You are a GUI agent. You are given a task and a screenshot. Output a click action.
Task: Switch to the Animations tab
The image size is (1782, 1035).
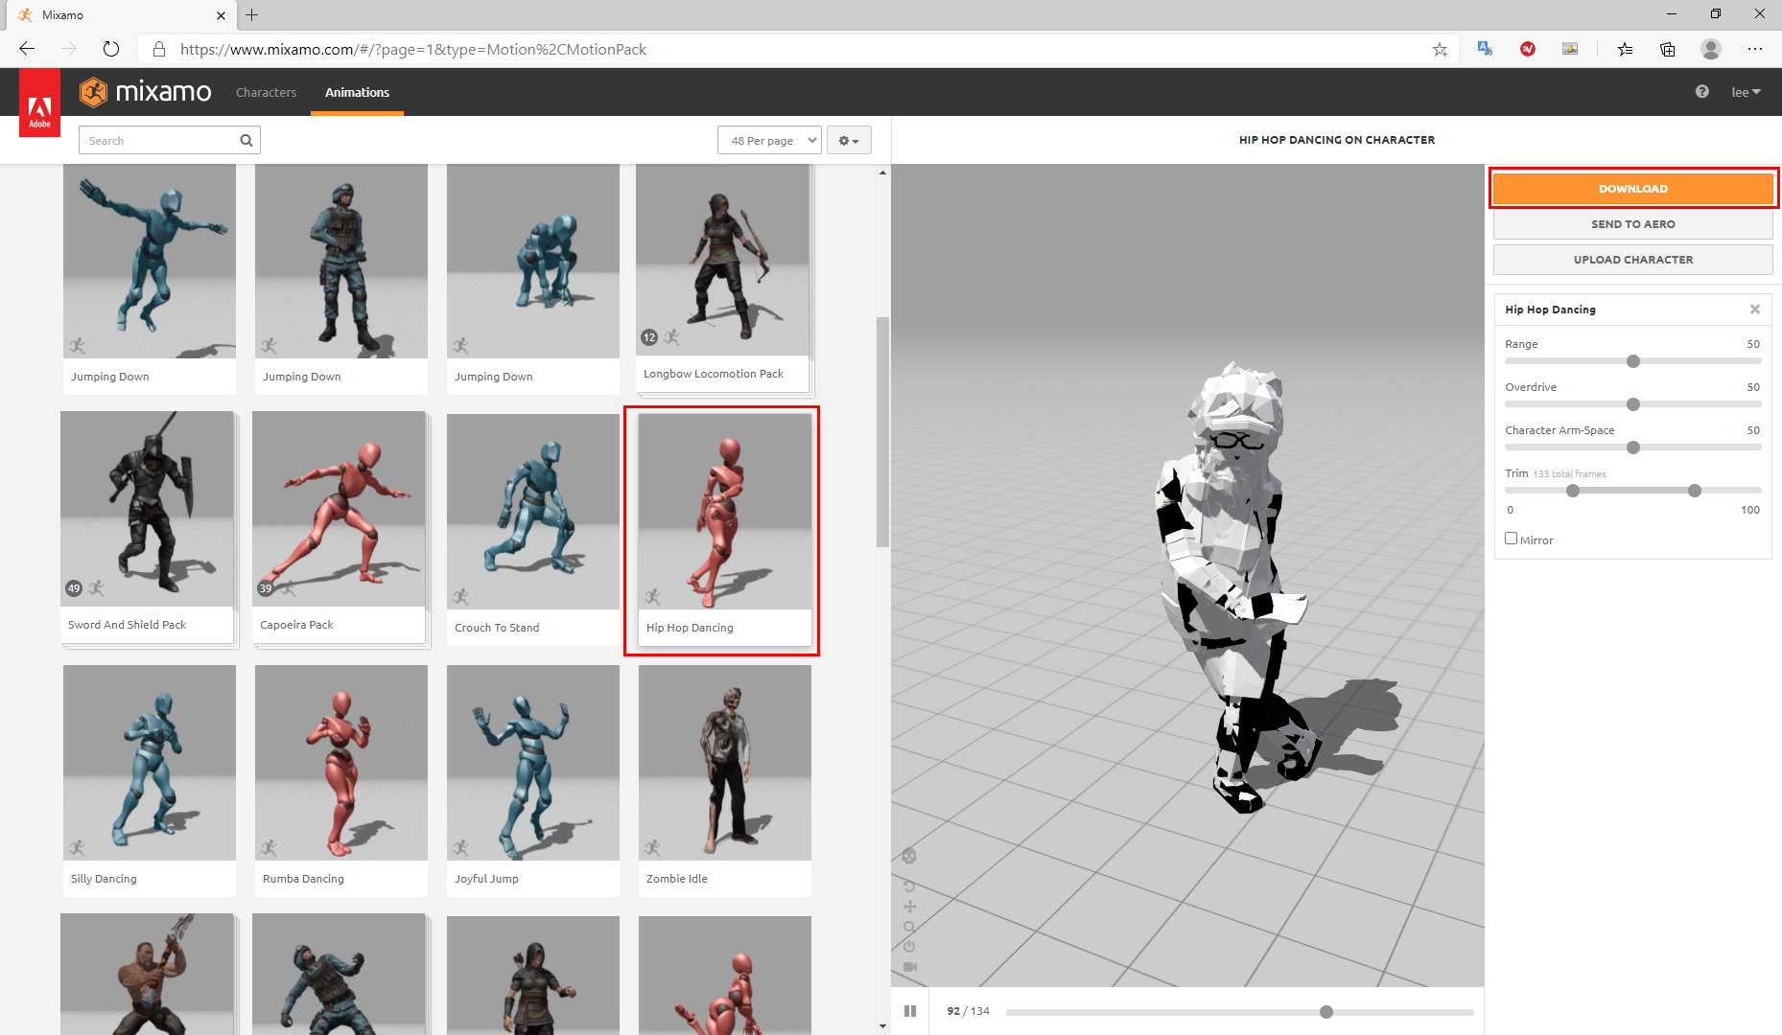357,92
